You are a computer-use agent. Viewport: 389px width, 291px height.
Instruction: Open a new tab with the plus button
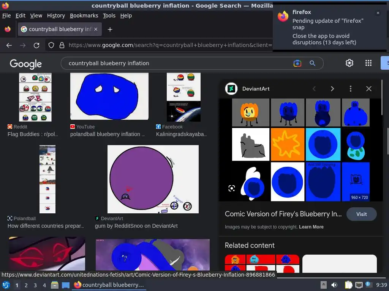pos(110,30)
